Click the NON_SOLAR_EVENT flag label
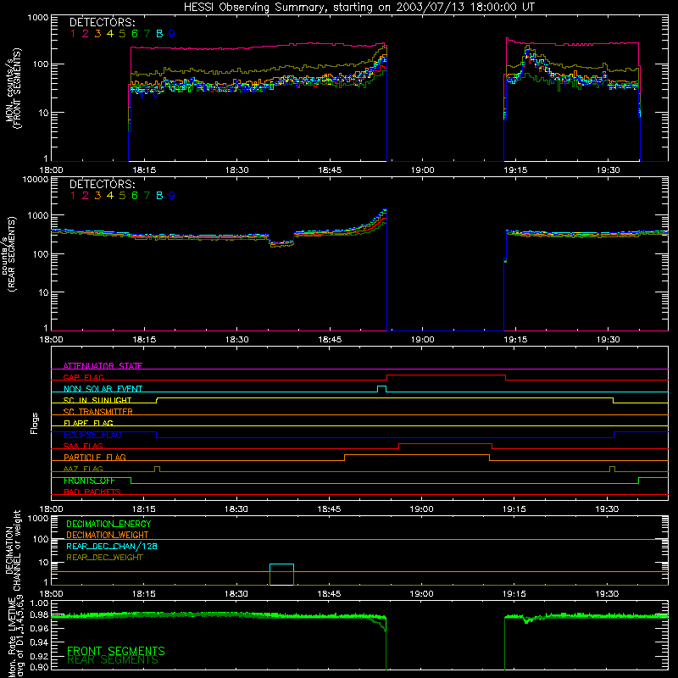 [103, 389]
